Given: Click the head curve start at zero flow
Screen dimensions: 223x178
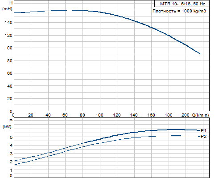Looking at the screenshot, I should click(x=14, y=13).
